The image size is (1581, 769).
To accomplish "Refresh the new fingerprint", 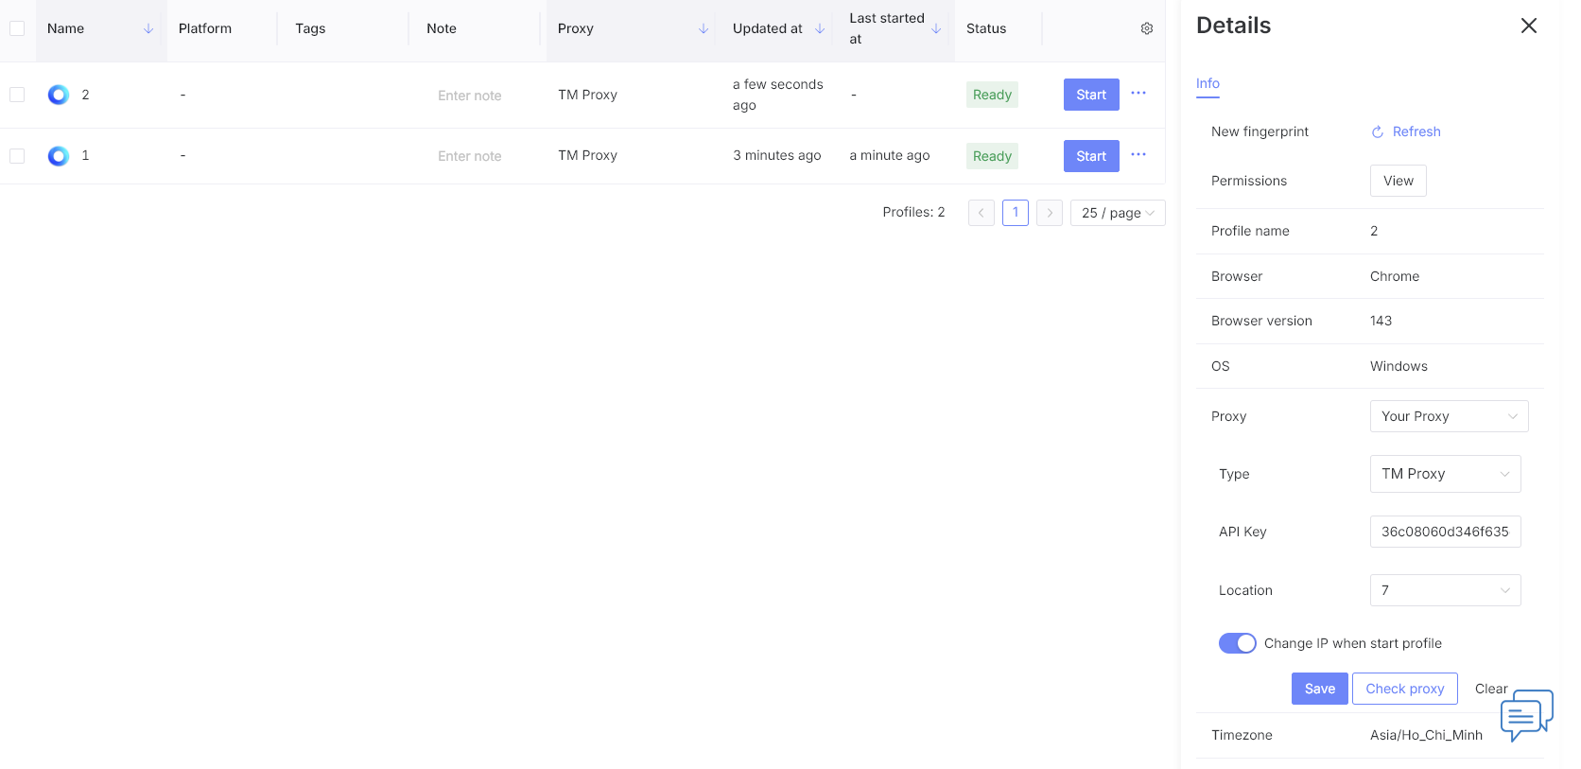I will tap(1406, 131).
